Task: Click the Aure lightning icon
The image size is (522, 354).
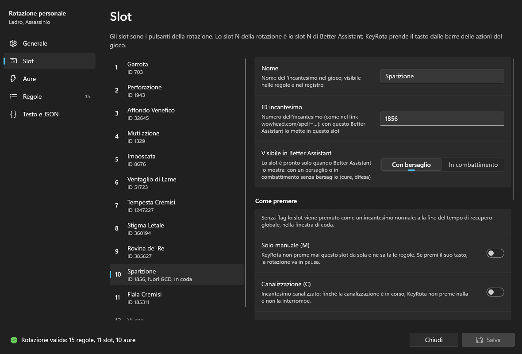Action: point(13,79)
